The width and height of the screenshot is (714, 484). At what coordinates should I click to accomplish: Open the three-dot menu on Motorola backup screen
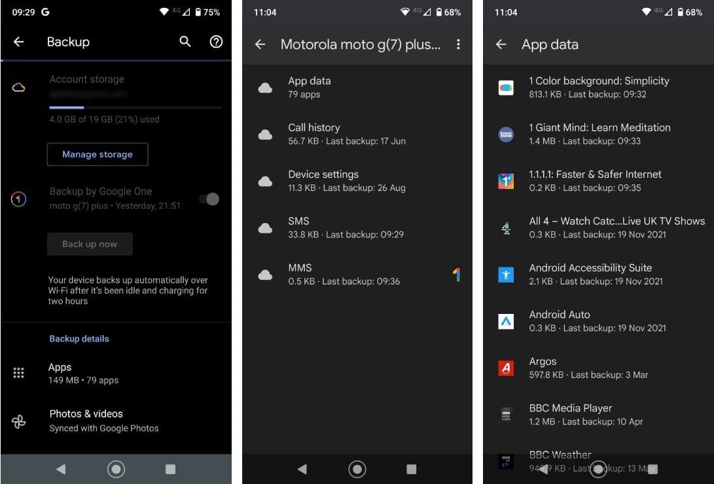point(459,44)
